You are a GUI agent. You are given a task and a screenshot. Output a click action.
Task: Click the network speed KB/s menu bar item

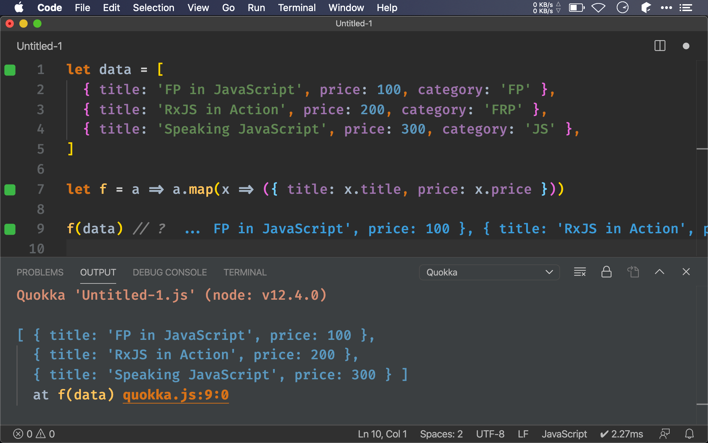coord(547,8)
